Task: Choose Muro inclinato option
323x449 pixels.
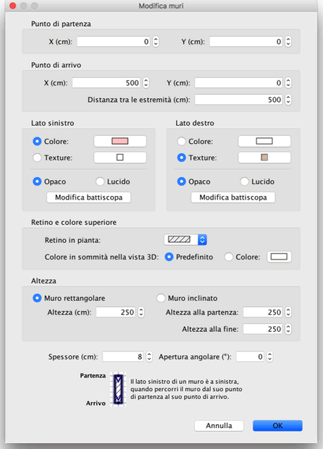Action: (x=187, y=298)
